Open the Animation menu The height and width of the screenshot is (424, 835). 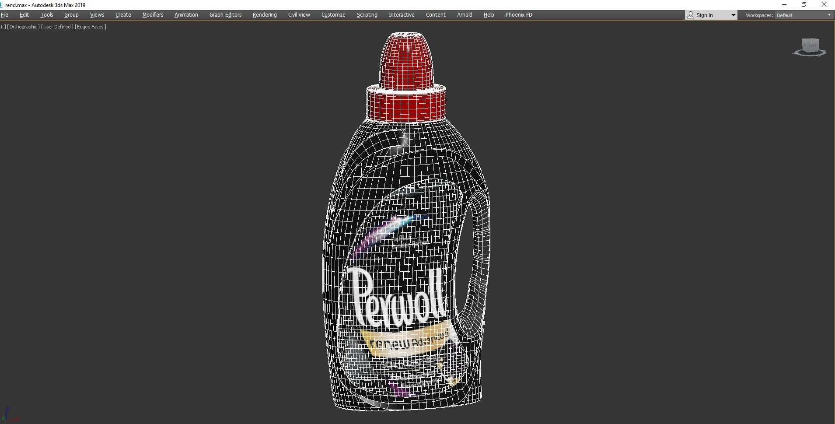click(186, 15)
